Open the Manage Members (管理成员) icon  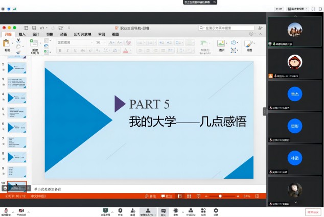(148, 210)
